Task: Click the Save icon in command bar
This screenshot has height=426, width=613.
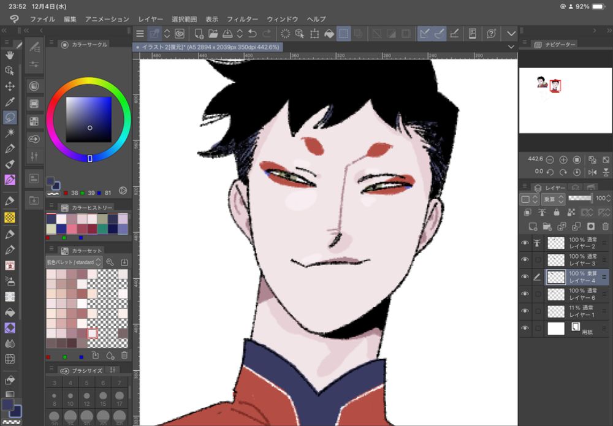Action: click(x=227, y=34)
